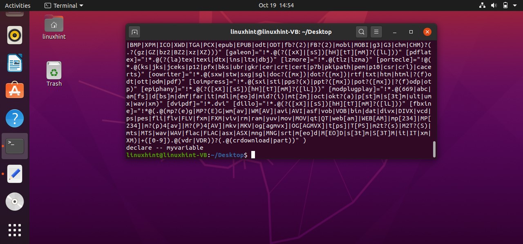Search within the terminal output

362,32
